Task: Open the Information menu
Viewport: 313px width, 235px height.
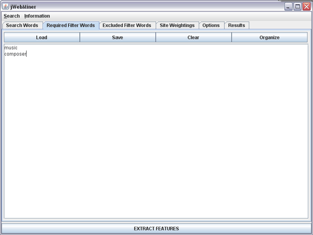Action: point(37,16)
